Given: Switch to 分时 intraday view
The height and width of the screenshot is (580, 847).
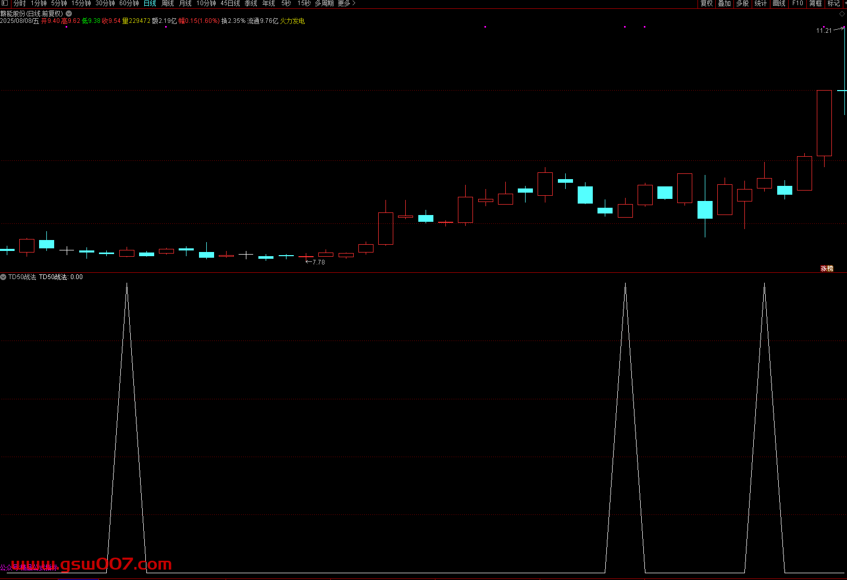Looking at the screenshot, I should tap(20, 4).
